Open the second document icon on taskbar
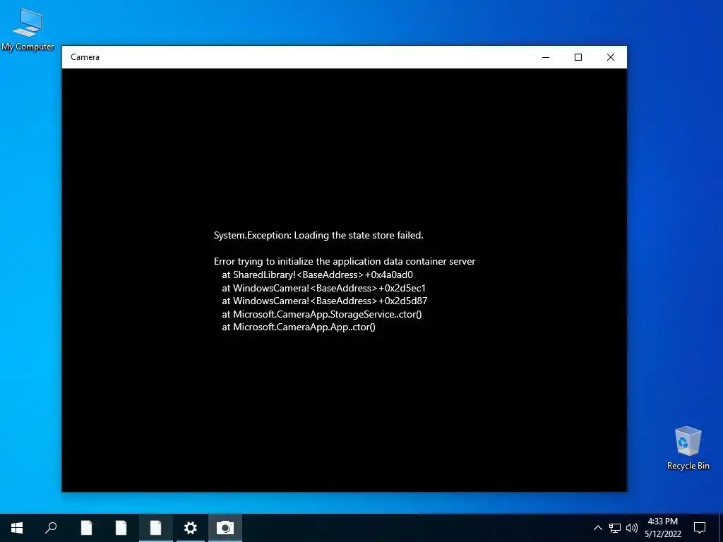The image size is (723, 542). [x=121, y=528]
